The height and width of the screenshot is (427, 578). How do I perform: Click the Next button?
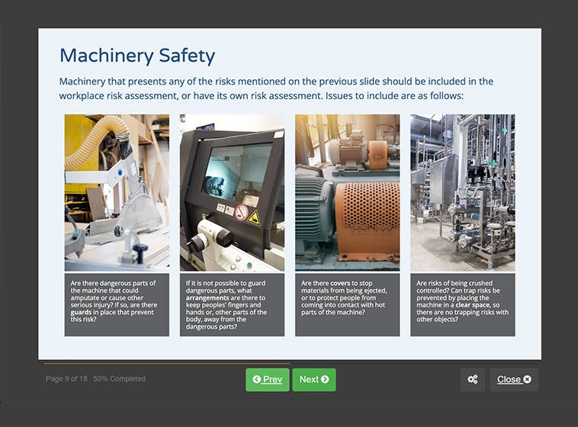(x=313, y=380)
